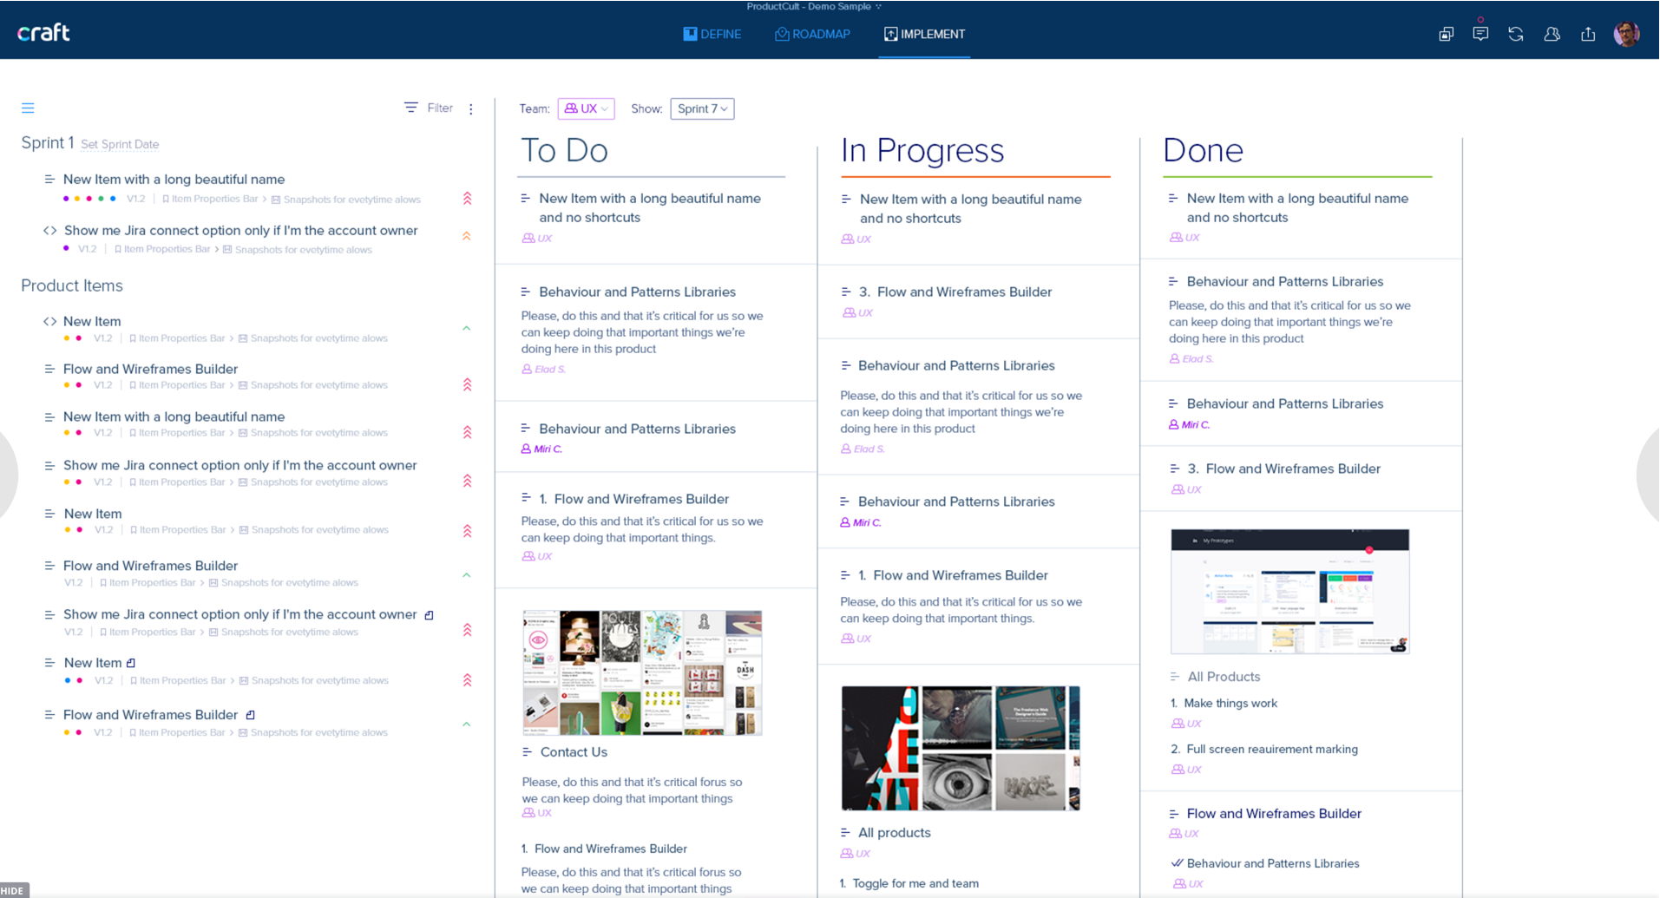The image size is (1660, 898).
Task: Click the sync refresh icon in header
Action: (1516, 34)
